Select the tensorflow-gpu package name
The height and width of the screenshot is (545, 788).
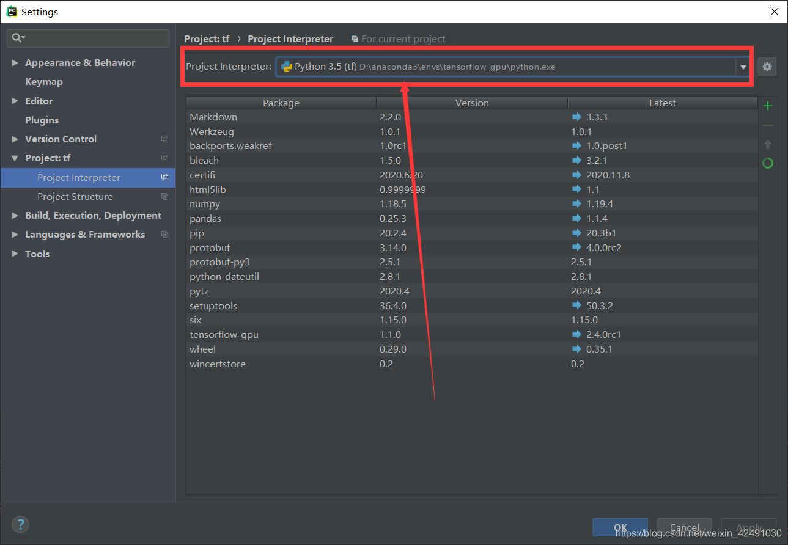tap(224, 335)
